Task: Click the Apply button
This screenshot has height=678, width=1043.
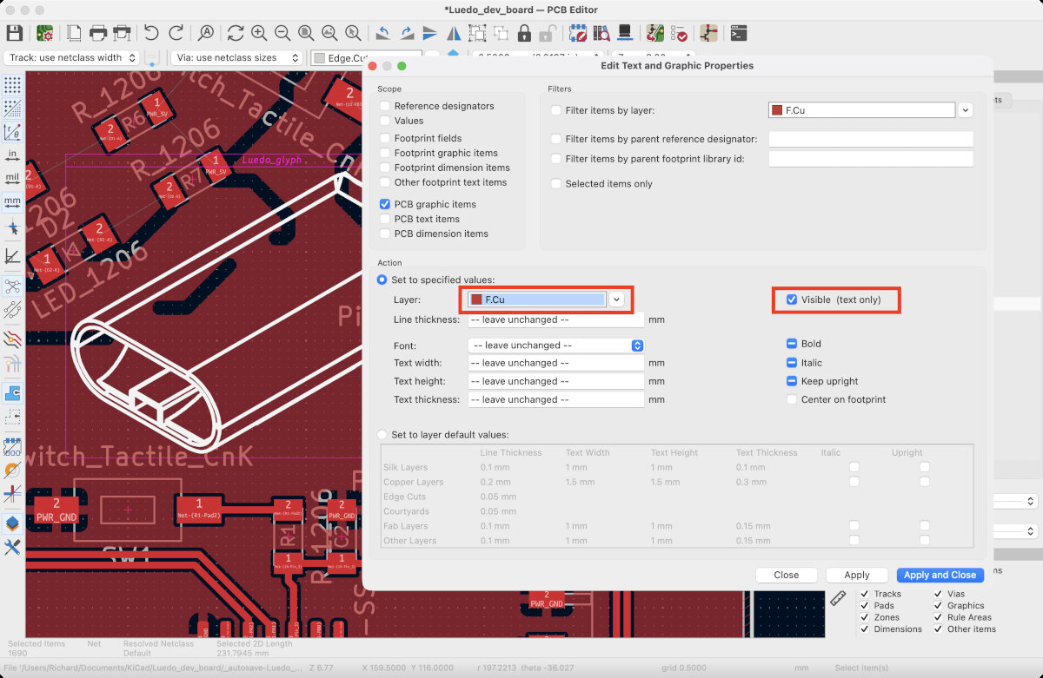Action: [856, 575]
